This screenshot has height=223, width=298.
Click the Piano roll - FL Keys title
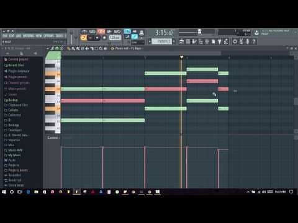pyautogui.click(x=128, y=48)
